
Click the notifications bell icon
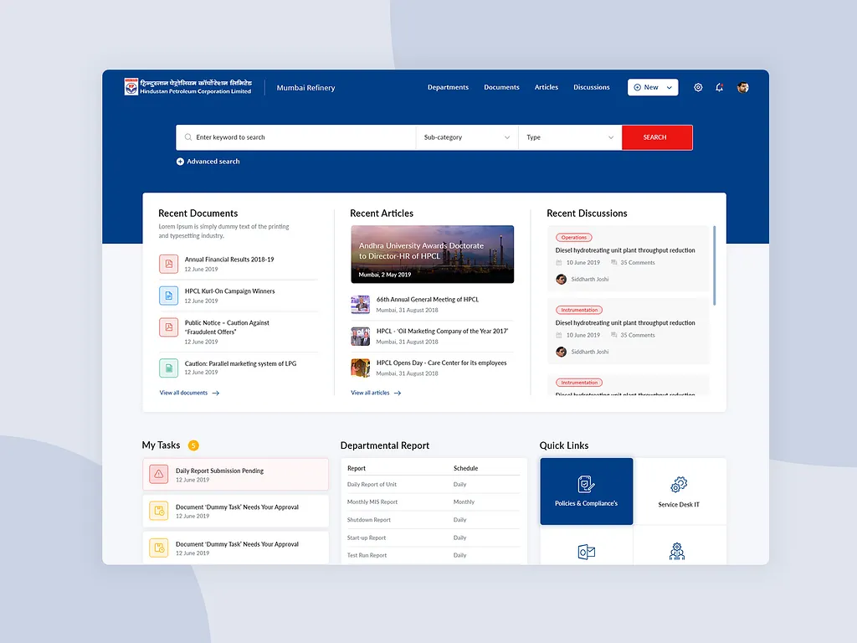point(720,87)
